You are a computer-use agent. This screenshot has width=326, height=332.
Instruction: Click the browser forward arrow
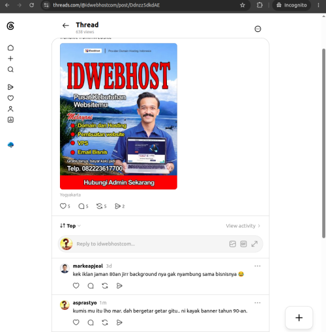[x=20, y=5]
